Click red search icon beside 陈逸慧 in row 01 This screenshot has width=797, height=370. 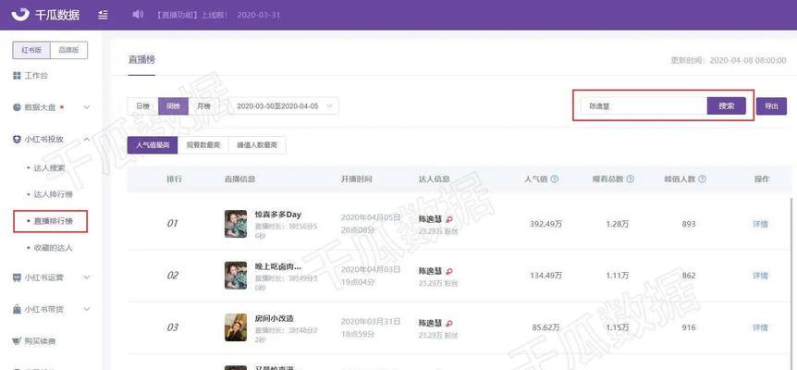coord(448,219)
